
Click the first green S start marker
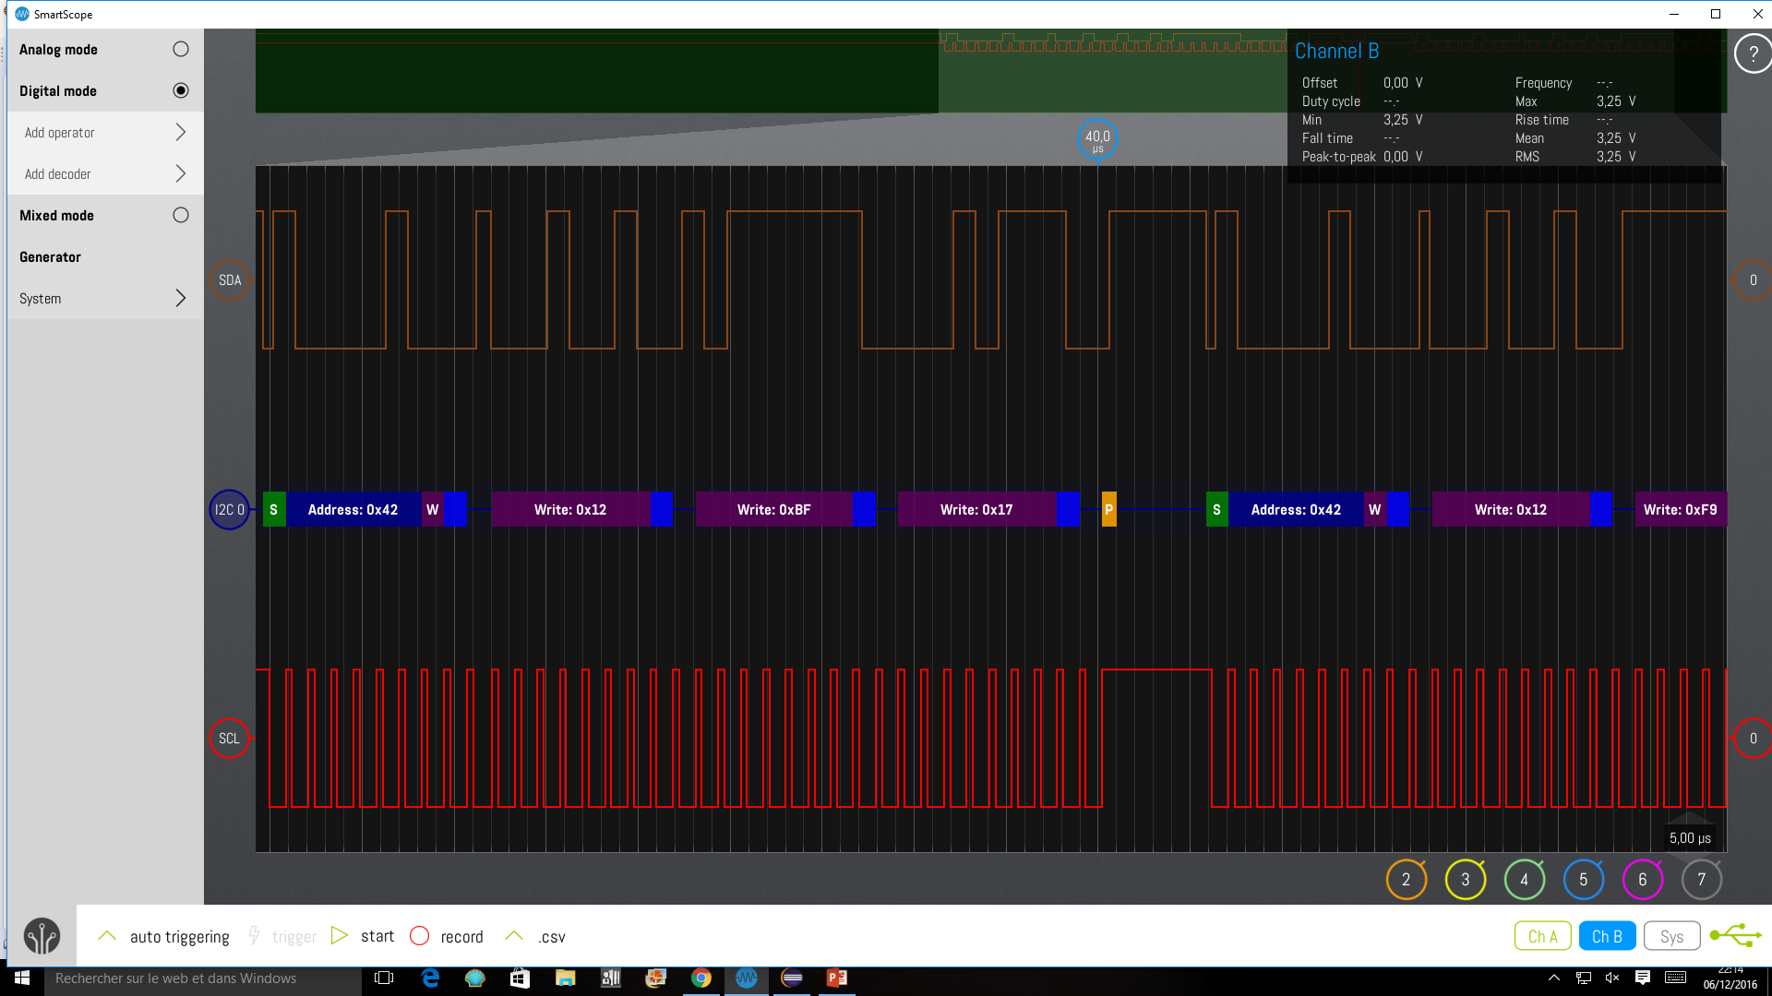(x=274, y=509)
